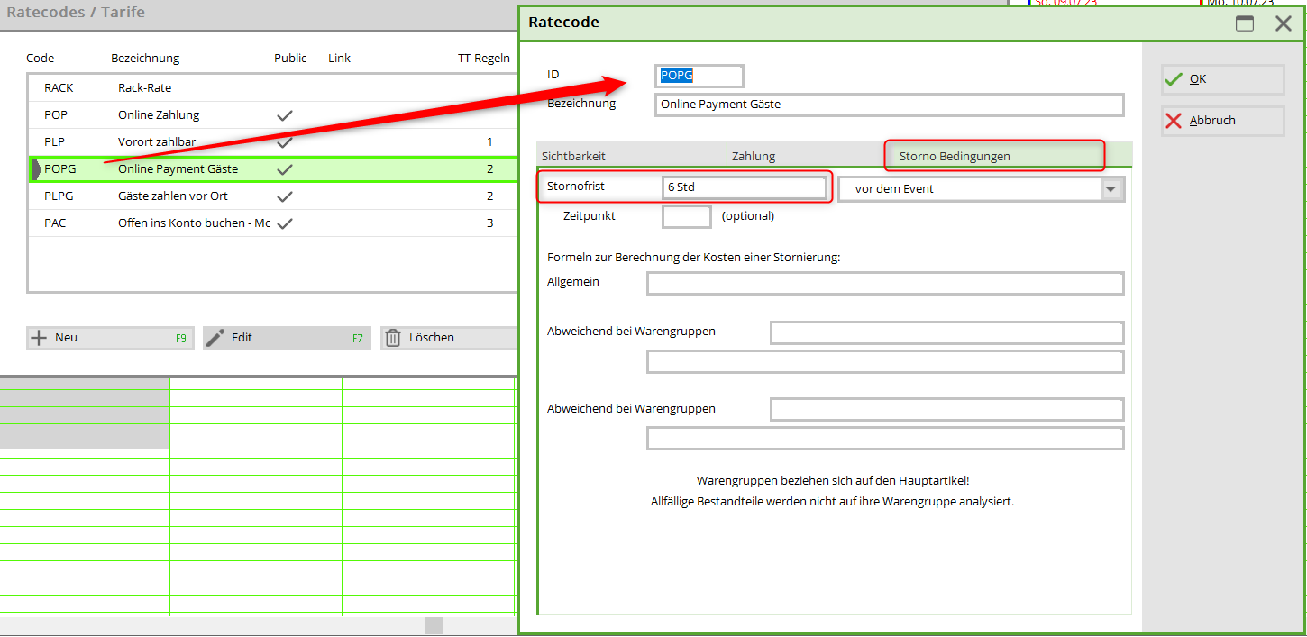Click the green checkmark OK icon
This screenshot has width=1307, height=637.
point(1173,79)
